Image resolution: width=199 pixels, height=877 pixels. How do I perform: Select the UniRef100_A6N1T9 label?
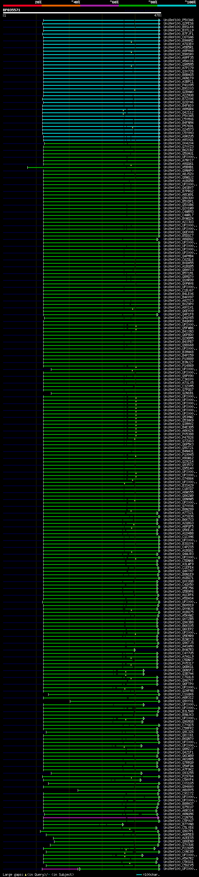tap(178, 78)
